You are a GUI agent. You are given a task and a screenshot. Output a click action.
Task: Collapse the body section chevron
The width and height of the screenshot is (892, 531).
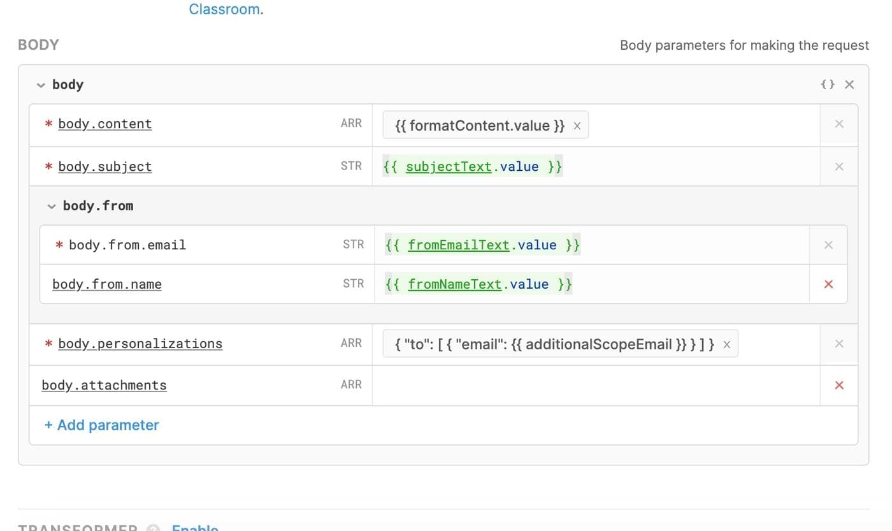pos(41,85)
